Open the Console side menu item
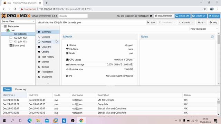The width and height of the screenshot is (221, 124). click(48, 37)
